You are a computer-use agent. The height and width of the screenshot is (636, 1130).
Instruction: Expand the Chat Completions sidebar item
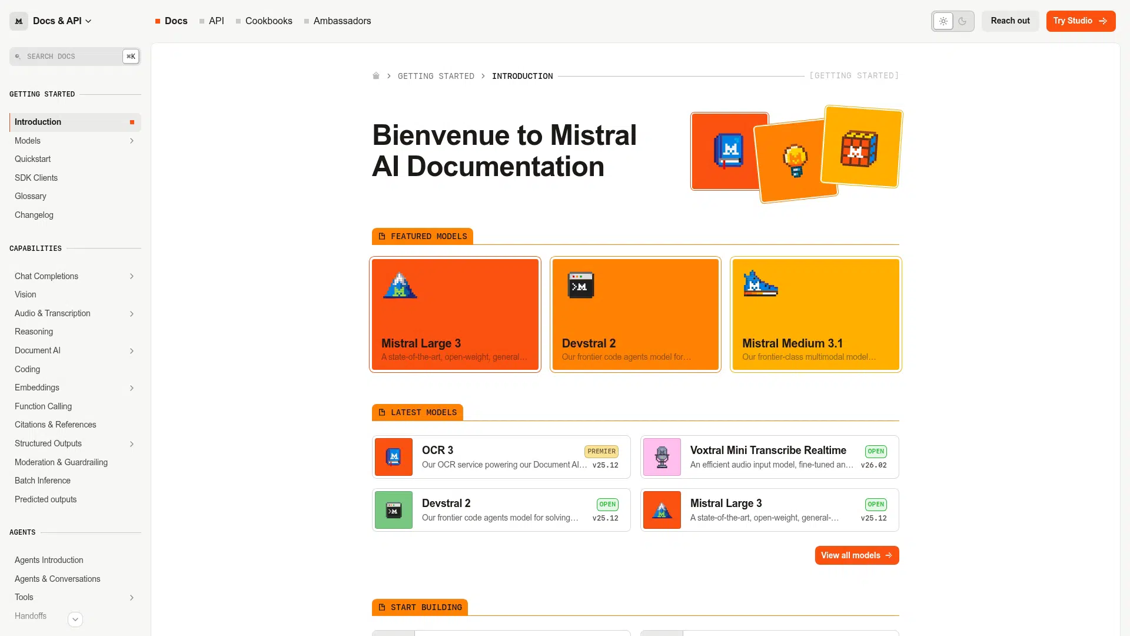coord(132,276)
